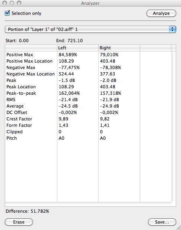Select the Negative Max Location row
Image resolution: width=181 pixels, height=230 pixels.
click(88, 74)
